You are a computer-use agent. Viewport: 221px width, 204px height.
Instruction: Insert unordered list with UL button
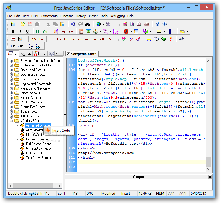(38, 32)
